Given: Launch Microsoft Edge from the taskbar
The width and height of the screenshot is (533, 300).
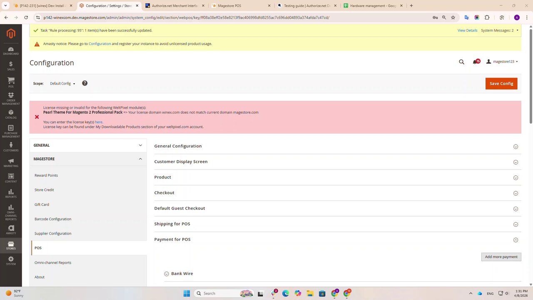Looking at the screenshot, I should pos(285,293).
